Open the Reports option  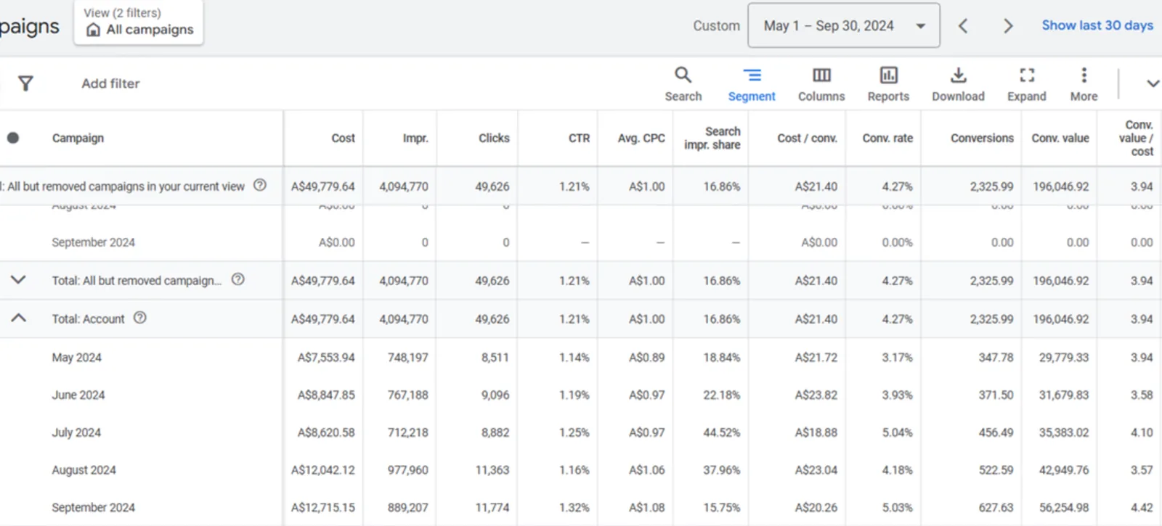pyautogui.click(x=888, y=84)
